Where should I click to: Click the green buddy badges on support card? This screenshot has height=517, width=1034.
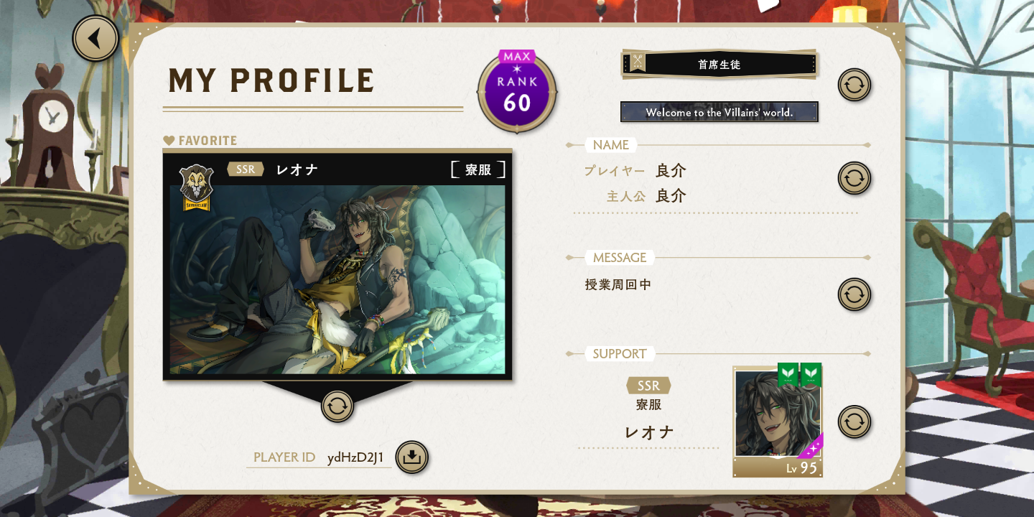[x=800, y=374]
